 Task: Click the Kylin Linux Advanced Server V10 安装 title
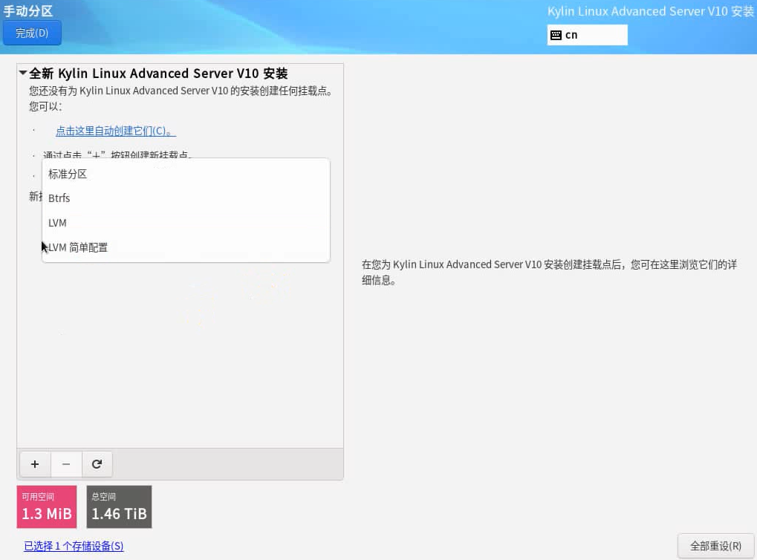(x=650, y=11)
